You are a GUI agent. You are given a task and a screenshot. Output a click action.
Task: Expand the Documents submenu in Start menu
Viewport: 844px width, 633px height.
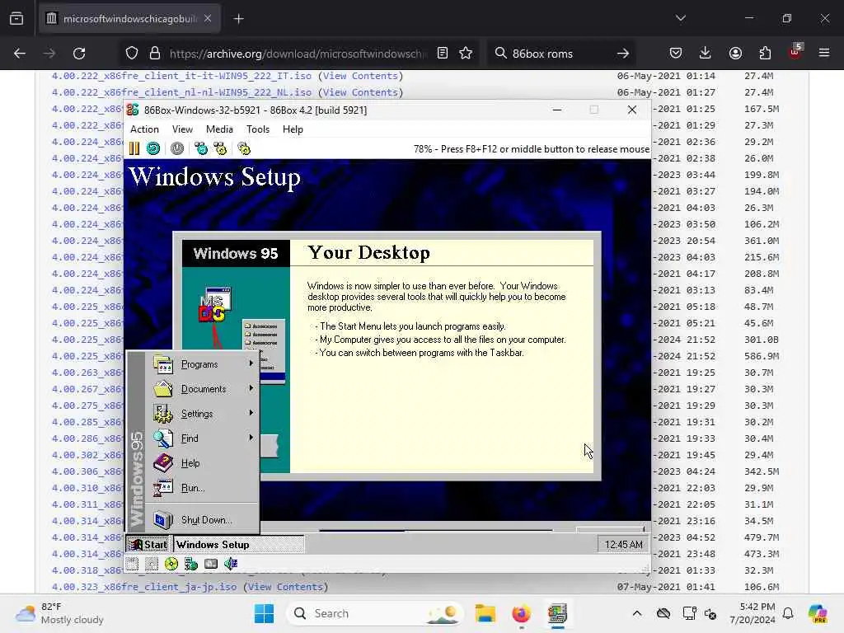point(203,389)
